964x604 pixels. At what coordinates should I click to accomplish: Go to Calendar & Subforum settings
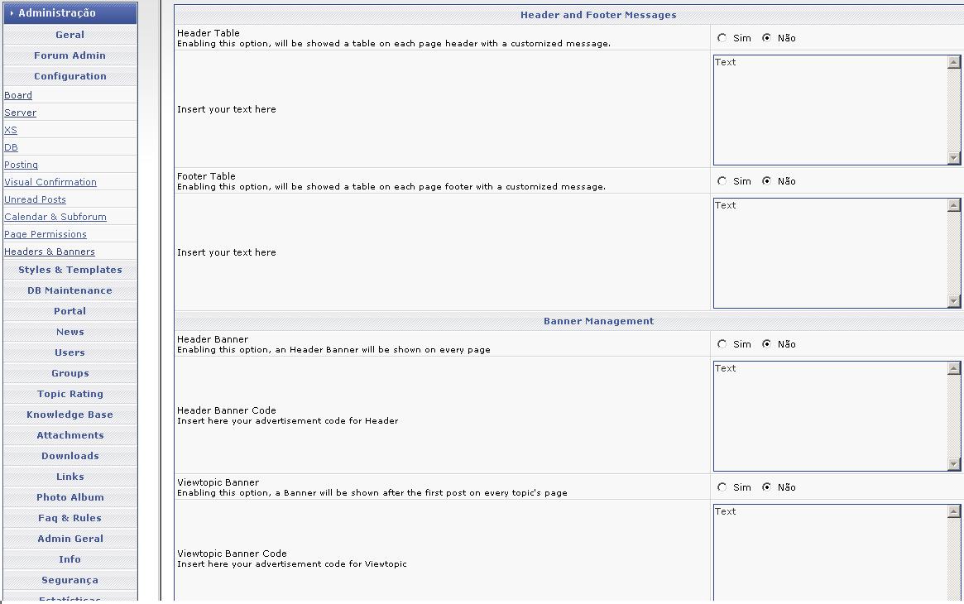pyautogui.click(x=55, y=217)
